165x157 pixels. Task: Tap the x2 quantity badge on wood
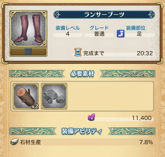click(x=35, y=107)
